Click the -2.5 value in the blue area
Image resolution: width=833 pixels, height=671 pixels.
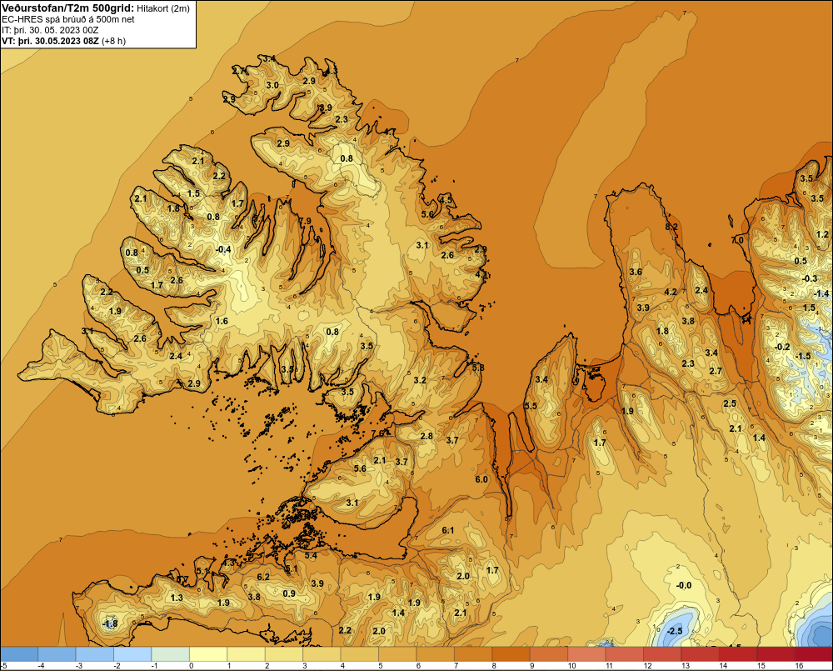(x=674, y=631)
